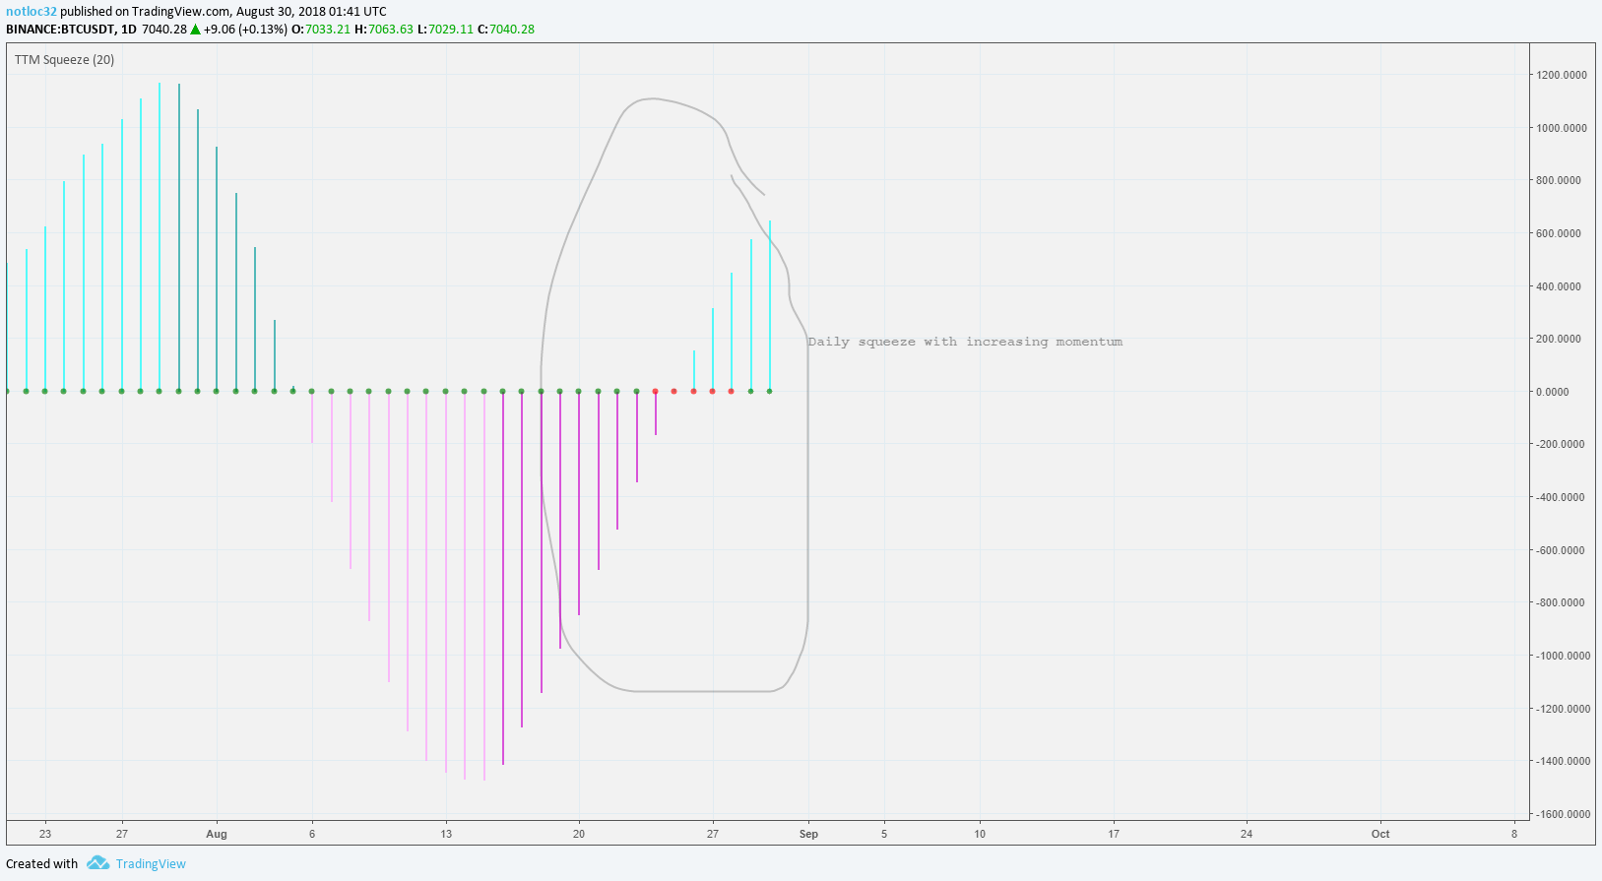Click the Oct date label on time axis
The height and width of the screenshot is (881, 1602).
click(x=1380, y=834)
